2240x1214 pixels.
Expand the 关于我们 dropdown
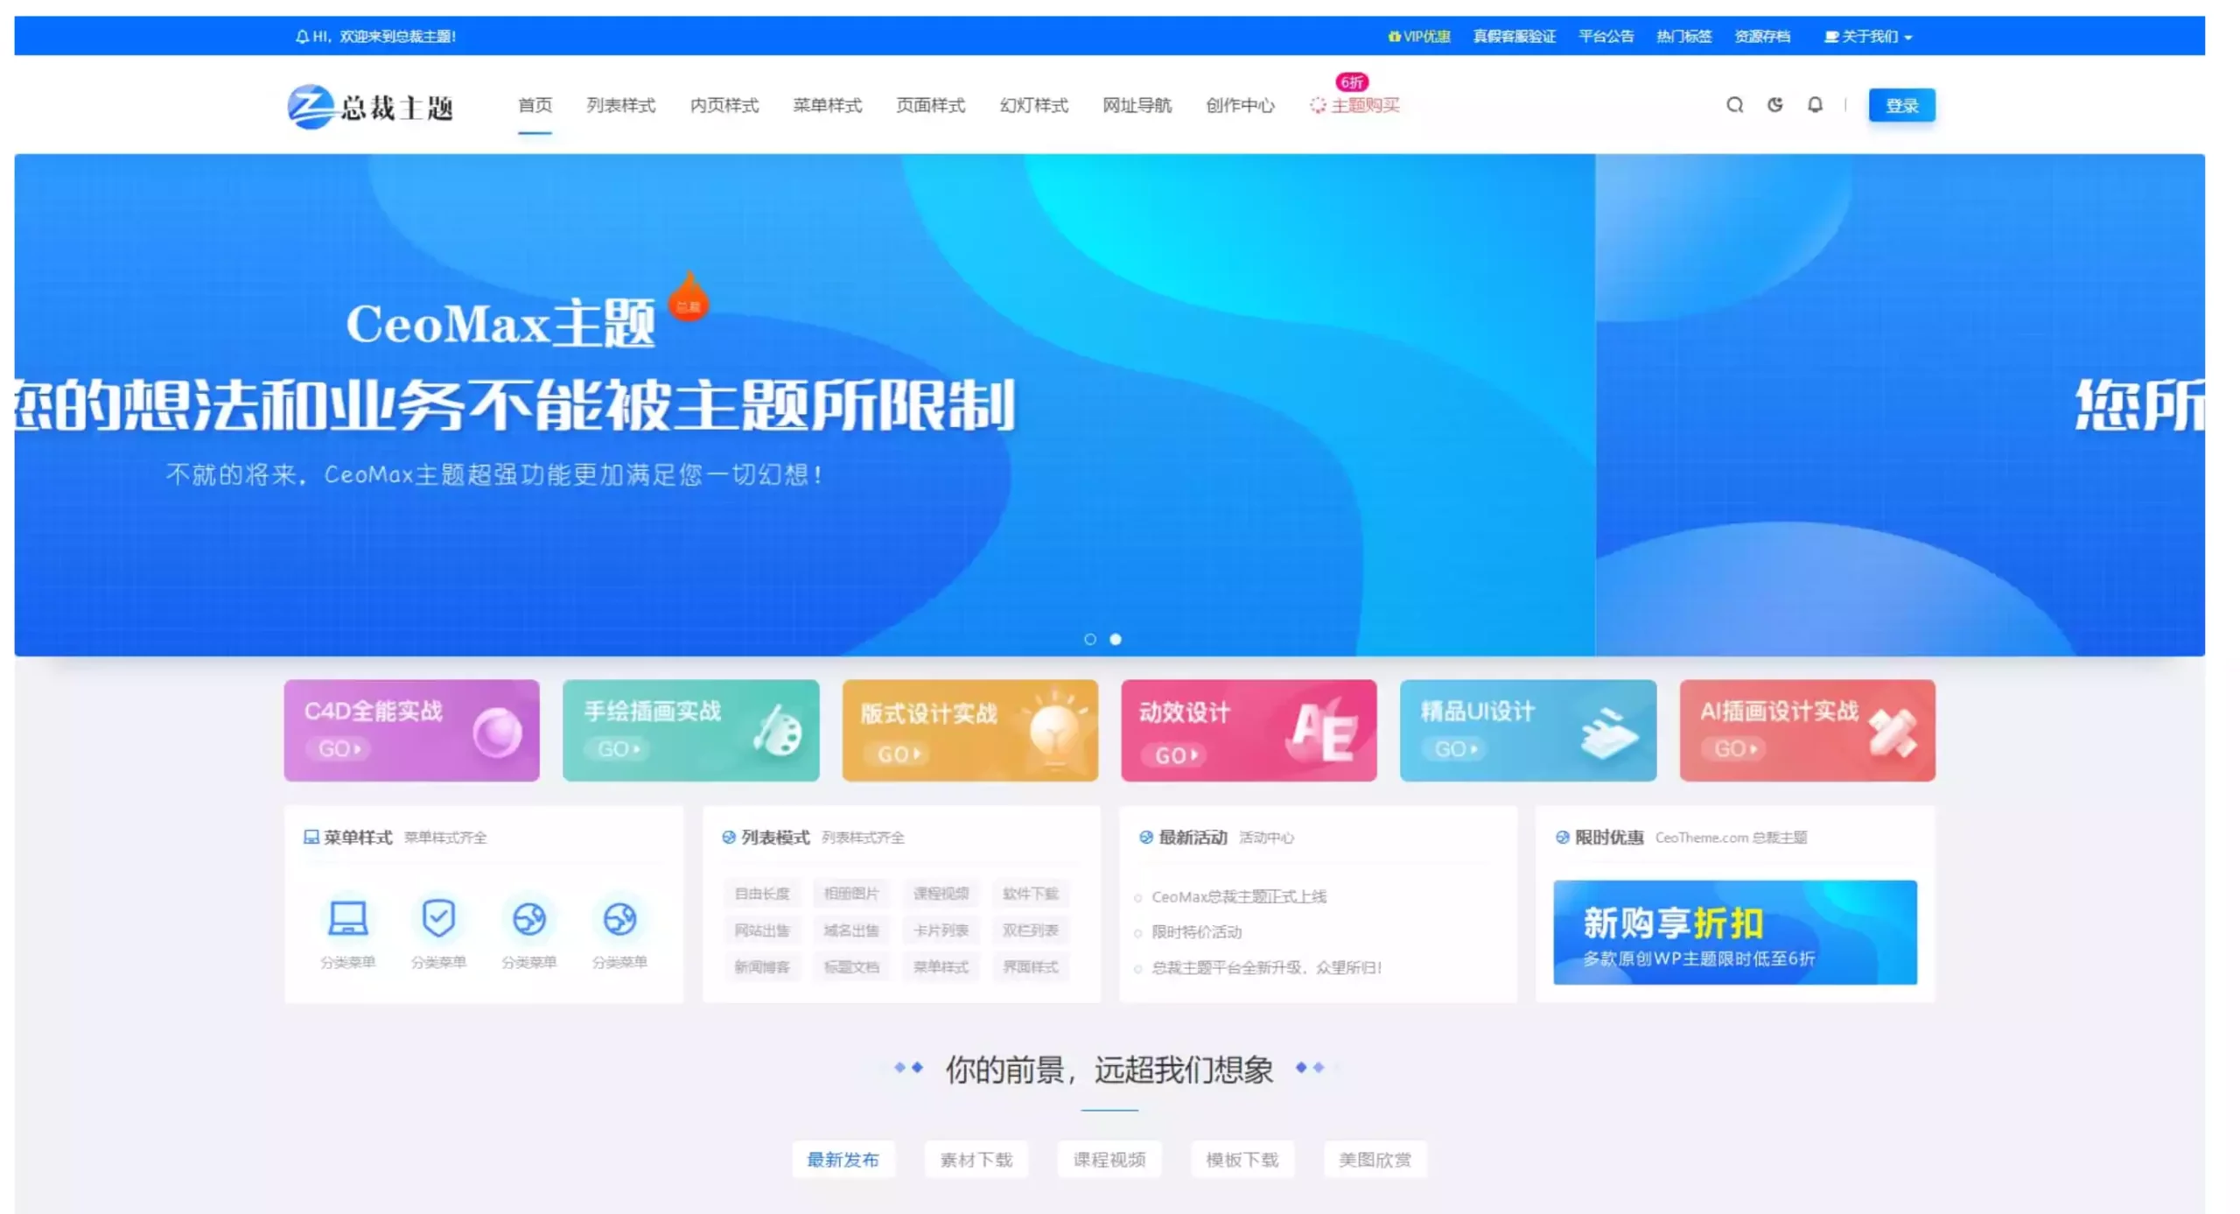pos(1868,36)
